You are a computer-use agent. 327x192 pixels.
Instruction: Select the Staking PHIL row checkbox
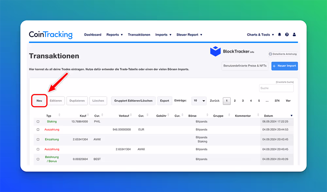click(x=38, y=121)
